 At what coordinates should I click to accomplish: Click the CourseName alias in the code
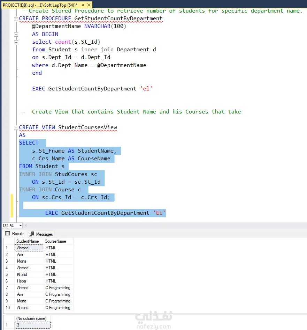pyautogui.click(x=94, y=159)
